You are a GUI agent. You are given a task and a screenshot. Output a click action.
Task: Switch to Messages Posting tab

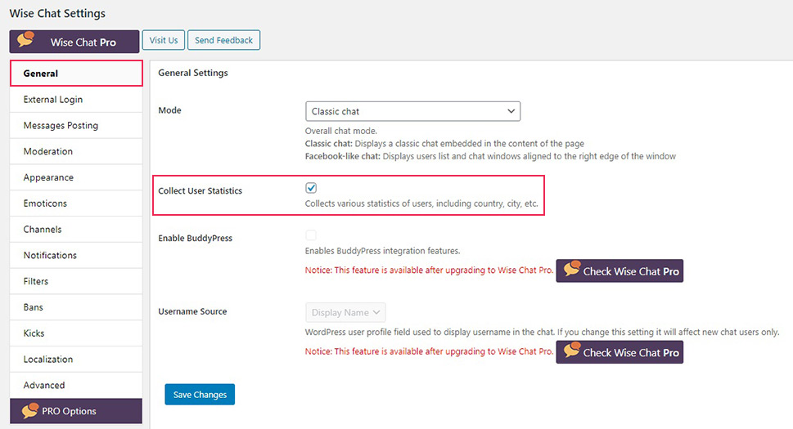(76, 125)
